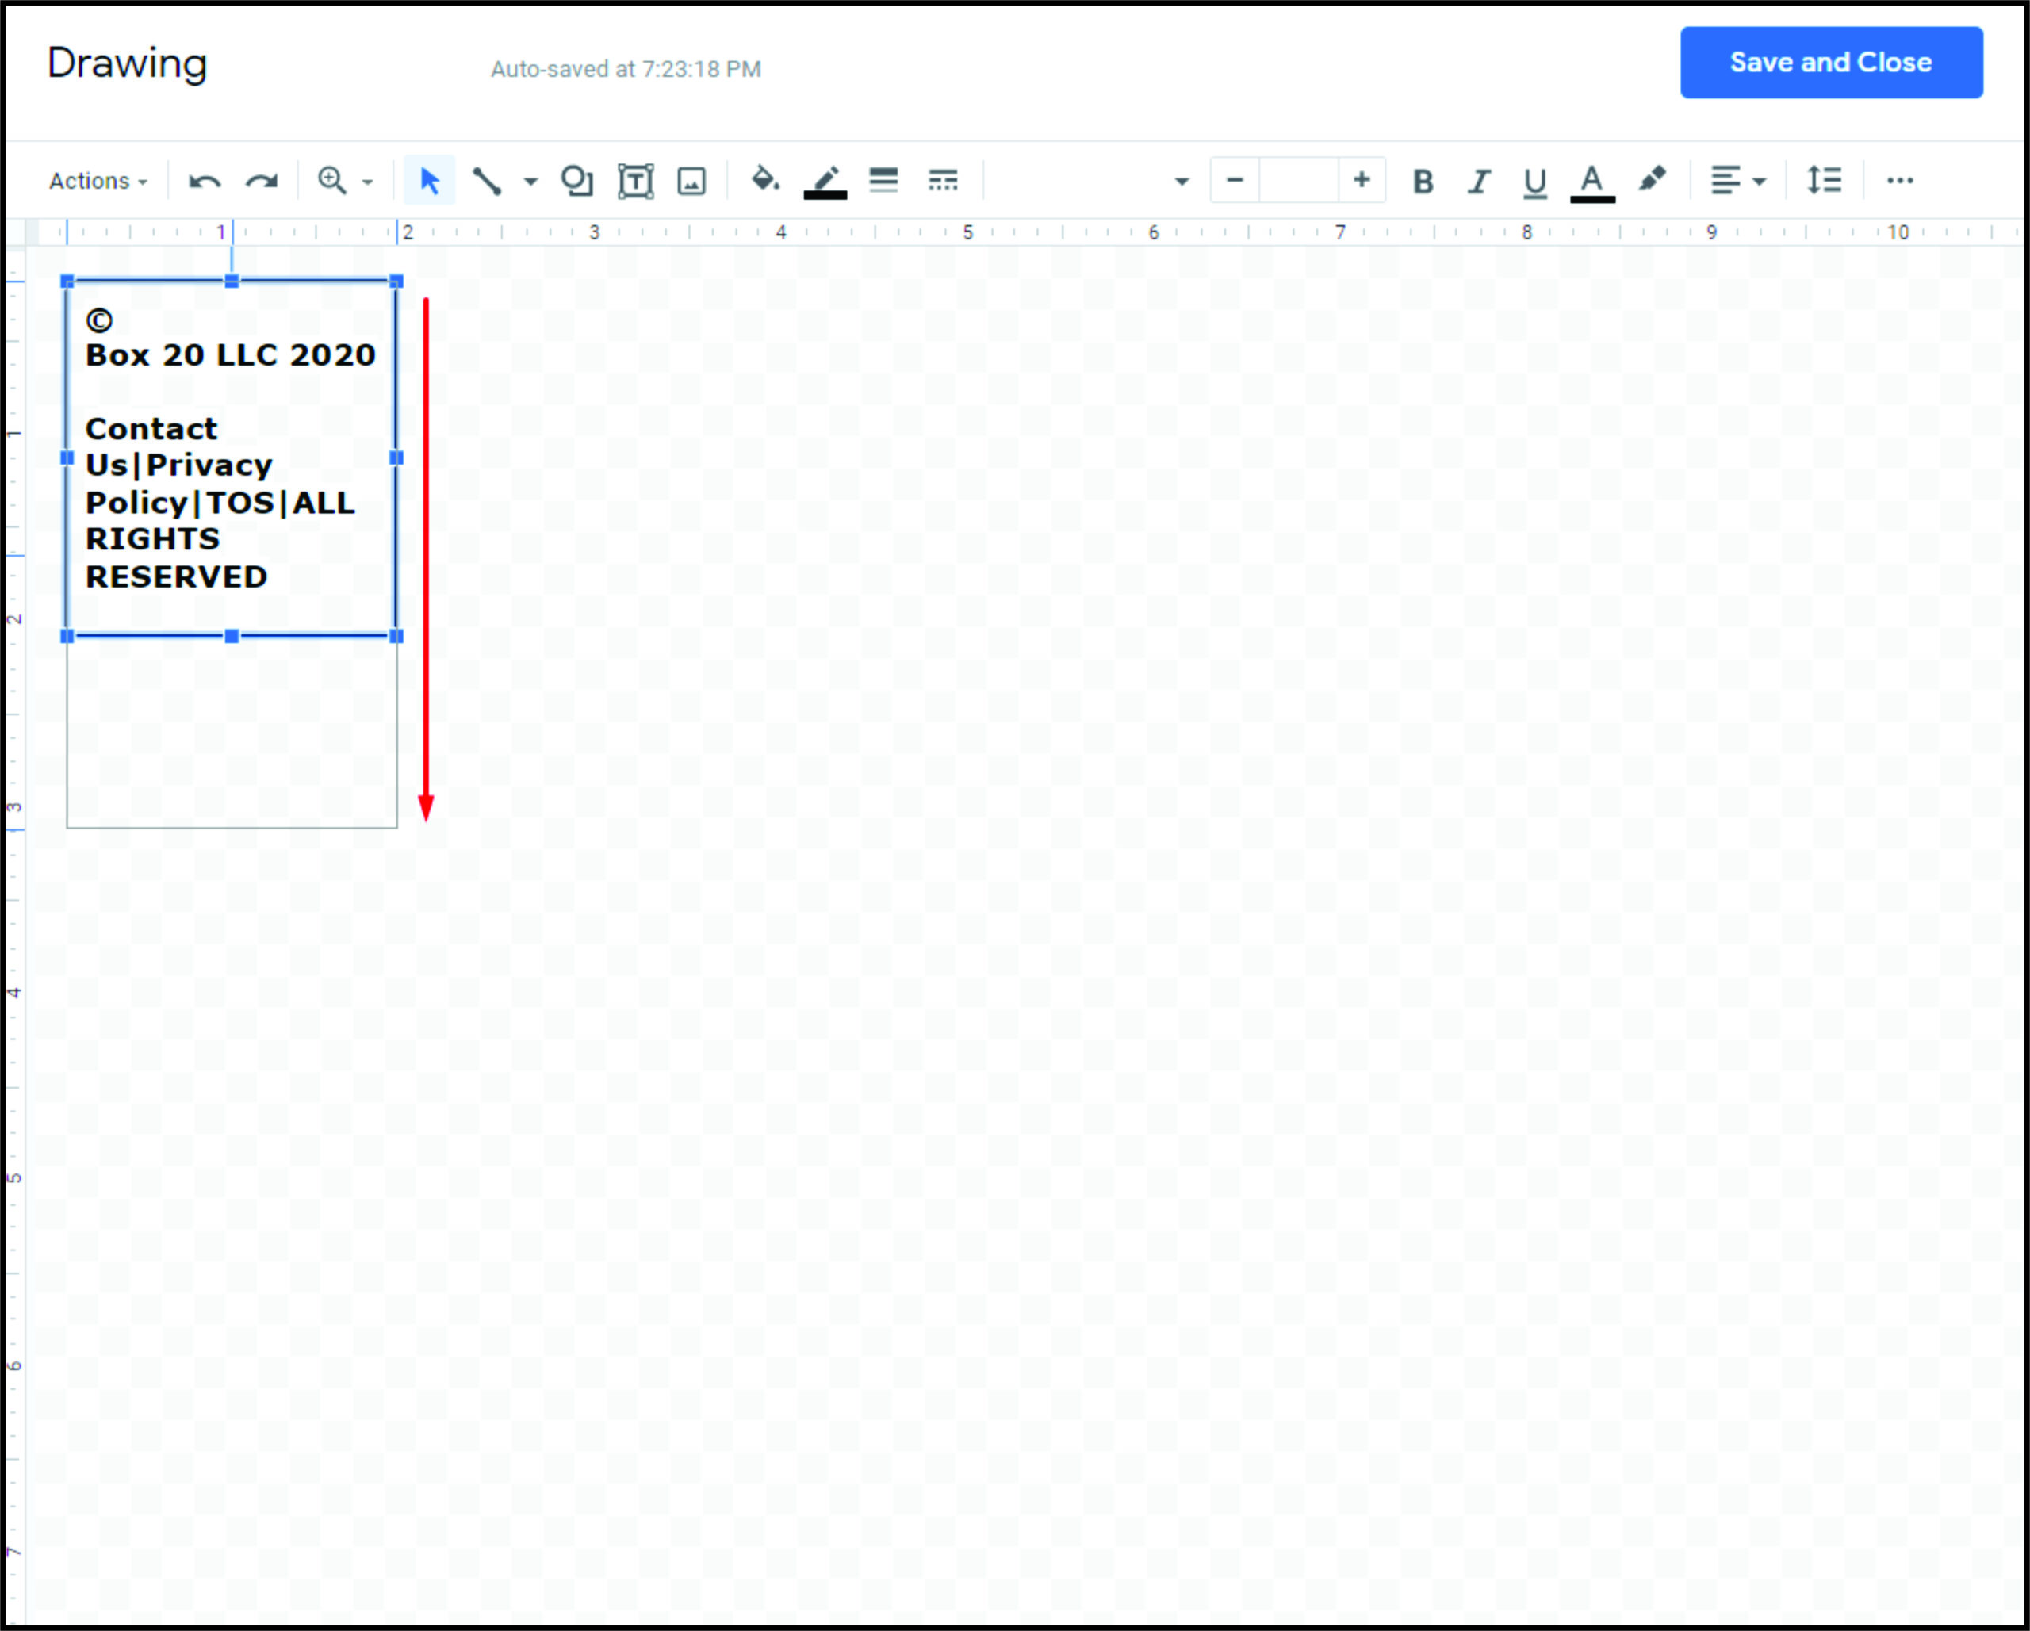Toggle Italic formatting
The image size is (2030, 1631).
1478,181
